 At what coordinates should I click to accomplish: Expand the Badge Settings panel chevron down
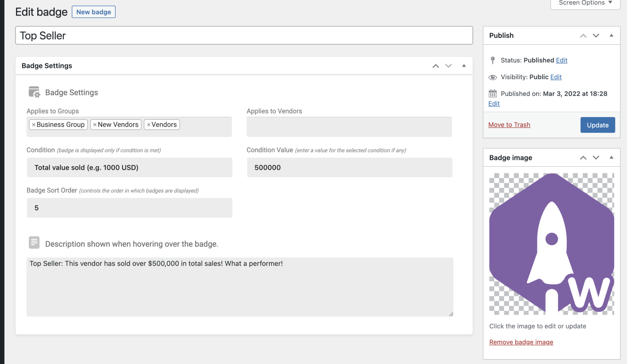(449, 65)
